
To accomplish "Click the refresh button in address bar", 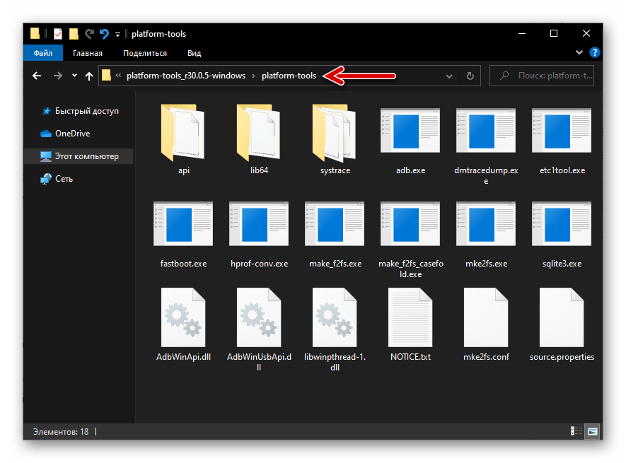I will [x=469, y=76].
